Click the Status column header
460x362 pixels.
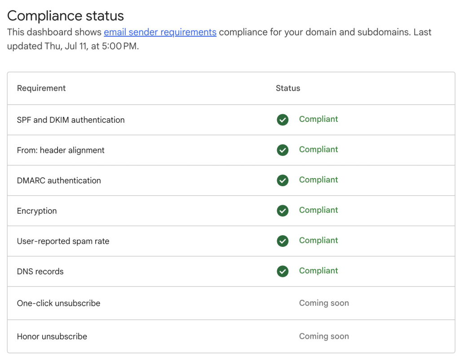[288, 88]
